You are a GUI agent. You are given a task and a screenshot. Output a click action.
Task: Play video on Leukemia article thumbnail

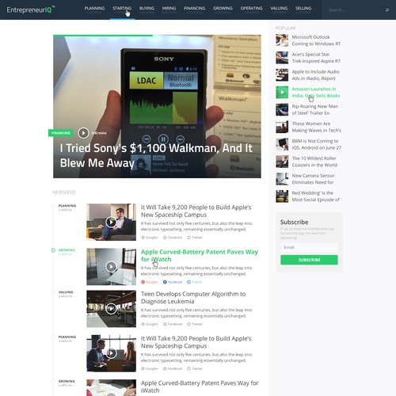(111, 309)
